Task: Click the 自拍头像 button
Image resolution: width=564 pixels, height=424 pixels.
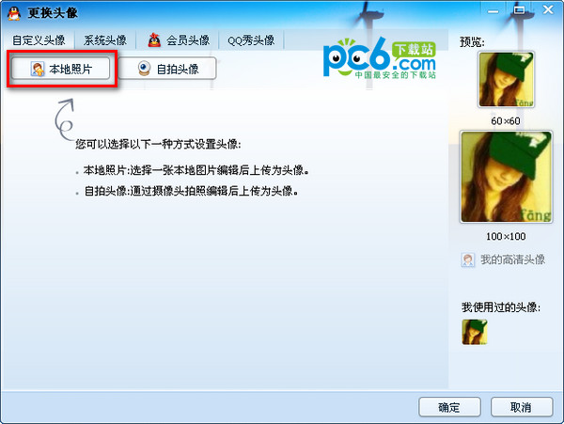Action: (167, 69)
